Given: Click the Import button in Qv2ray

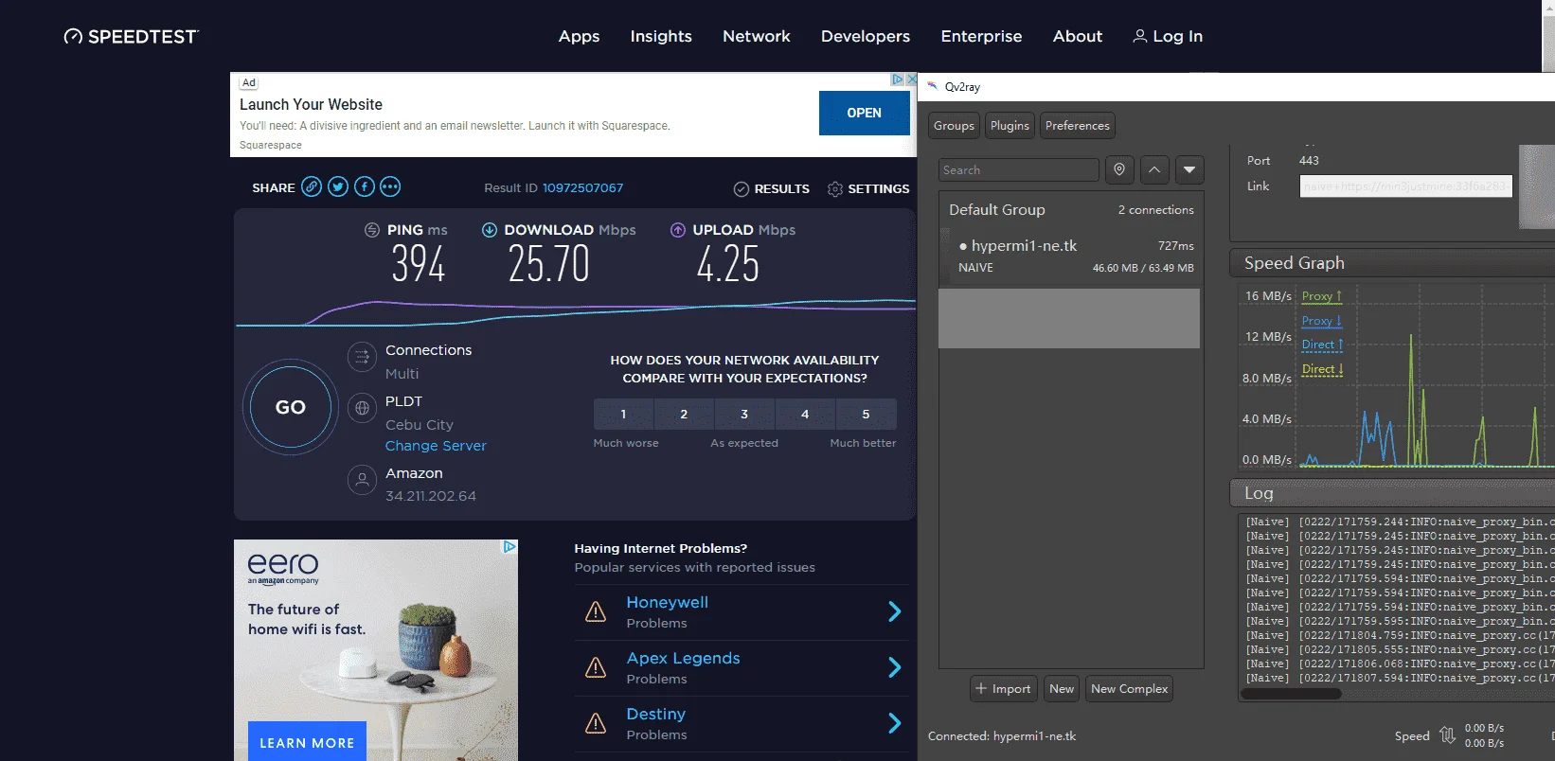Looking at the screenshot, I should (x=1004, y=689).
